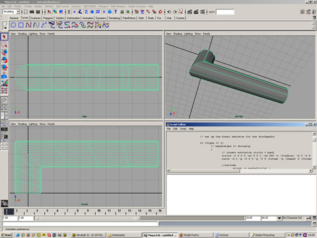
Task: Switch to Rechner taskbar button
Action: [231, 235]
